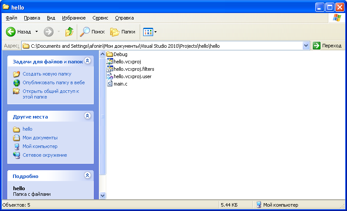This screenshot has width=347, height=211.
Task: Click Объектов: 5 in status bar
Action: (x=16, y=205)
